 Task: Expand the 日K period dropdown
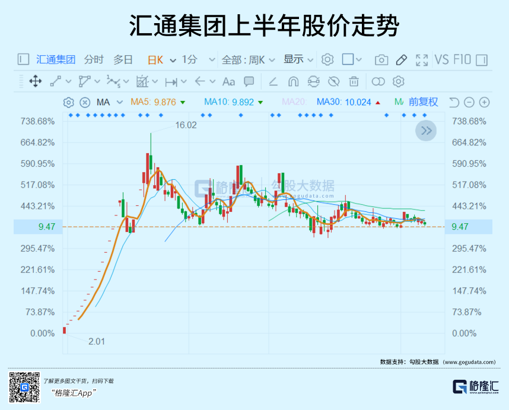[x=173, y=60]
